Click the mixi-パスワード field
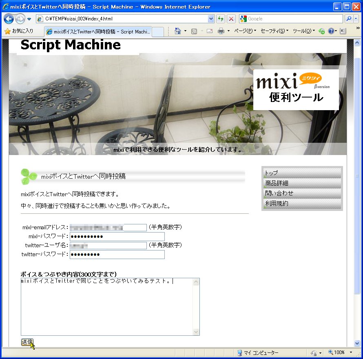Viewport: 363px width, 359px height. [117, 237]
